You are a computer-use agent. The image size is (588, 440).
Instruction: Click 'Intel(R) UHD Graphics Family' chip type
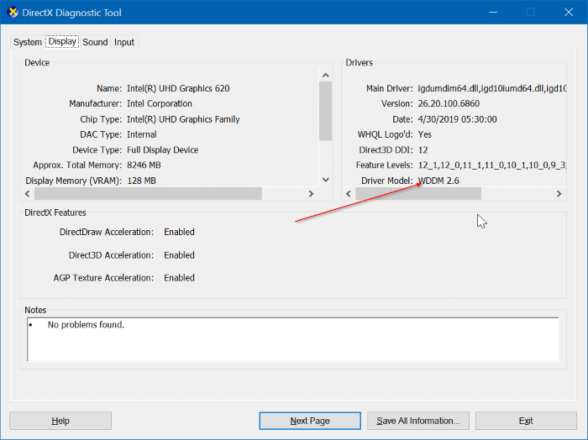click(x=183, y=119)
